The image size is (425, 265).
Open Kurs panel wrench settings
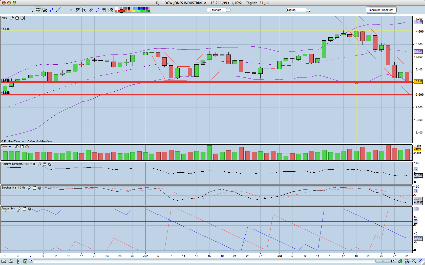point(12,18)
